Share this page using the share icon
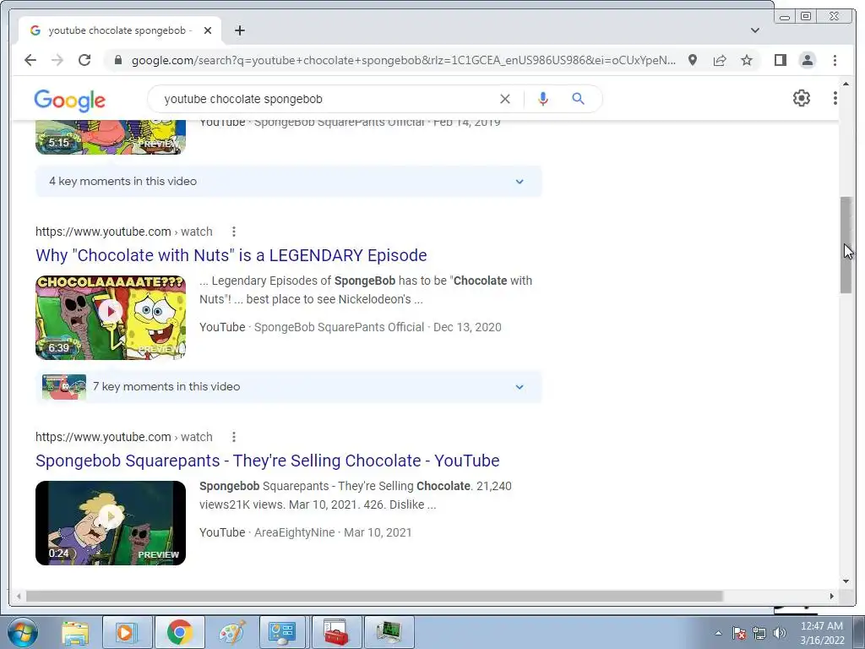 (720, 60)
